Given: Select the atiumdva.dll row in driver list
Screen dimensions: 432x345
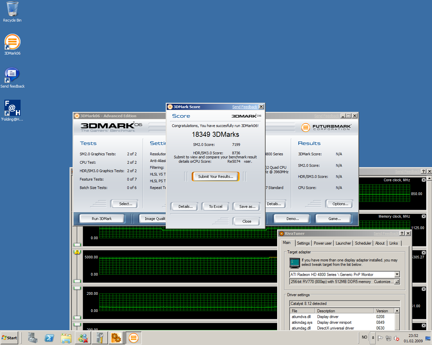Looking at the screenshot, I should 342,317.
